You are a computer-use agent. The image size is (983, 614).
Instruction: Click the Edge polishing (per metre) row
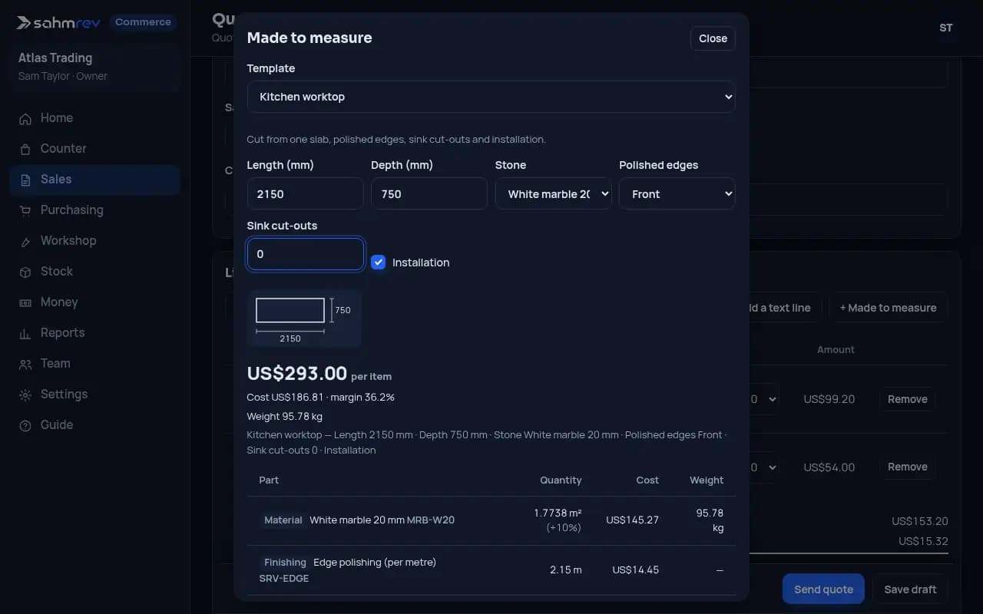point(491,570)
